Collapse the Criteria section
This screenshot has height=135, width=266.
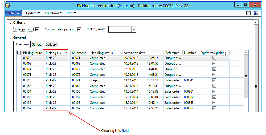(x=10, y=23)
